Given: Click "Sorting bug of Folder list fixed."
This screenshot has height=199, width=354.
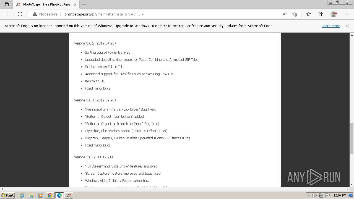Looking at the screenshot, I should pyautogui.click(x=108, y=52).
